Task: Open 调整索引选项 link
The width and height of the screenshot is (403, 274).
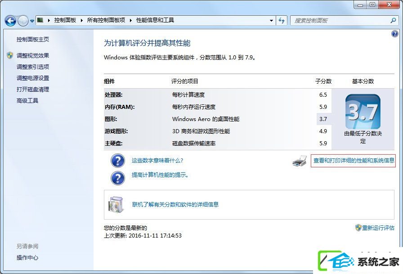Action: tap(33, 67)
